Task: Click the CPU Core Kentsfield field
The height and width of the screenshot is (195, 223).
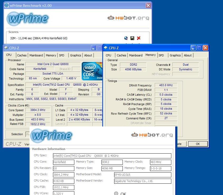Action: pyautogui.click(x=64, y=162)
